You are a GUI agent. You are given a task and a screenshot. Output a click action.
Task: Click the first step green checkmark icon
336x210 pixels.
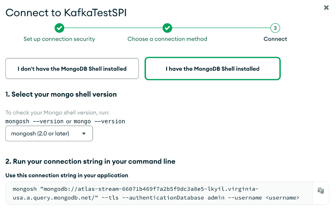coord(59,28)
